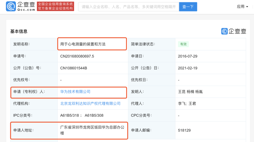Click the inventors 王昆 杨楠 杨胤
Viewport: 254px width, 142px height.
point(190,92)
